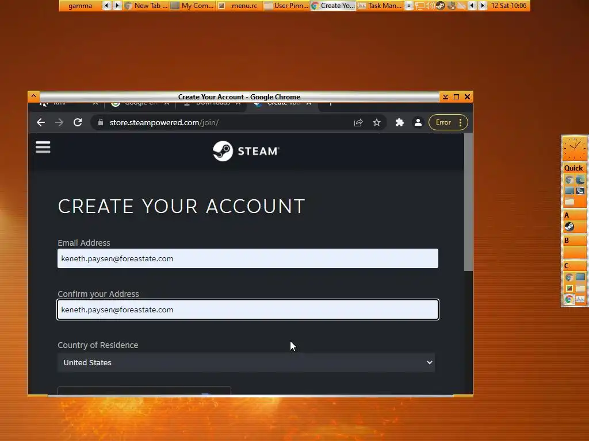Image resolution: width=589 pixels, height=441 pixels.
Task: Click the analog clock in side panel
Action: coord(575,149)
